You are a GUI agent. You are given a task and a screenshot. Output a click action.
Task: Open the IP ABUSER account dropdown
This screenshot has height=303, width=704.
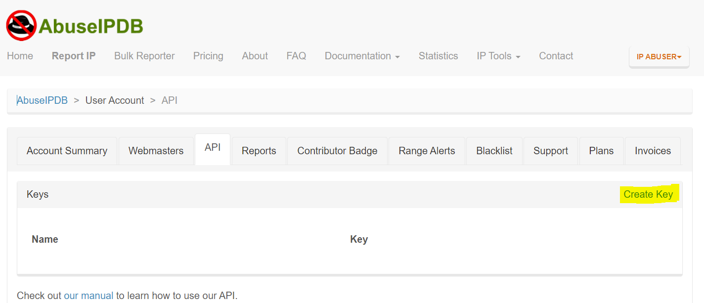coord(659,57)
